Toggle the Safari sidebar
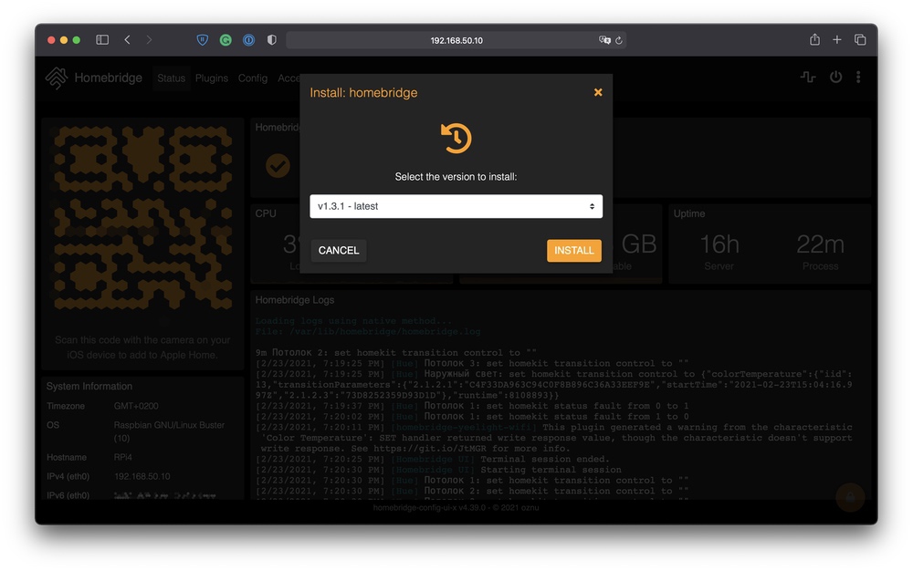This screenshot has height=571, width=913. pyautogui.click(x=102, y=39)
